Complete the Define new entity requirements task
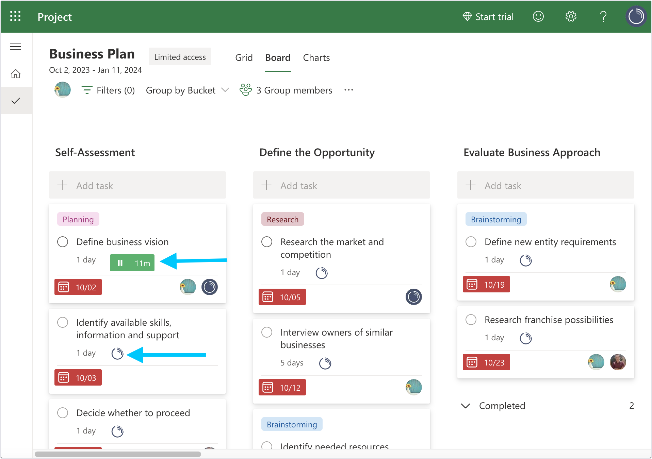 click(471, 242)
